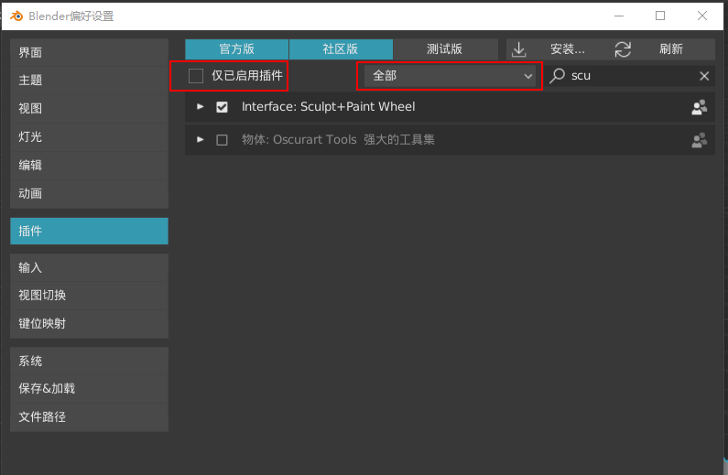Expand the Sculpt+Paint Wheel add-on details
This screenshot has height=475, width=728.
coord(201,107)
